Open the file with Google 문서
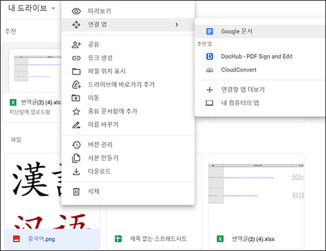Screen dimensions: 326x251 pos(260,31)
